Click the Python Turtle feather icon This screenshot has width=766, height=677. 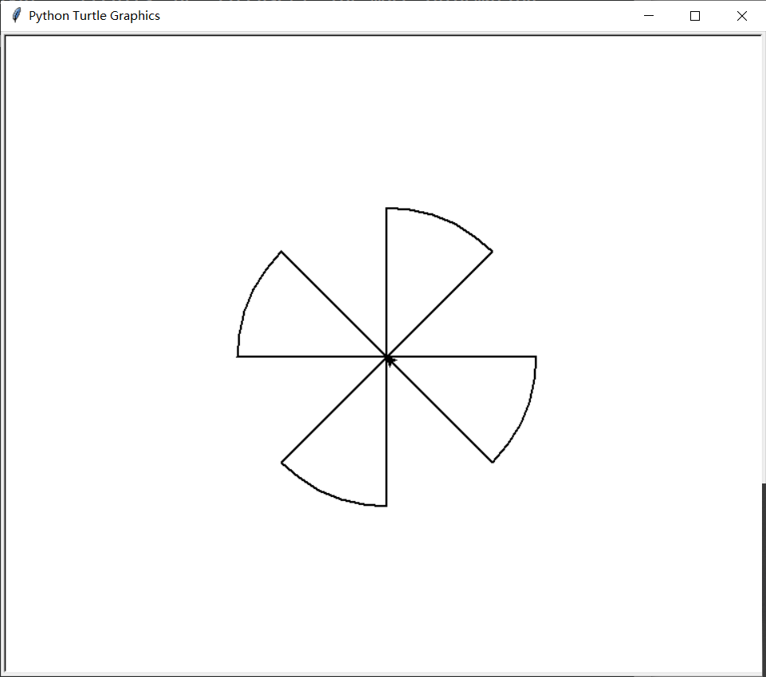click(x=16, y=16)
